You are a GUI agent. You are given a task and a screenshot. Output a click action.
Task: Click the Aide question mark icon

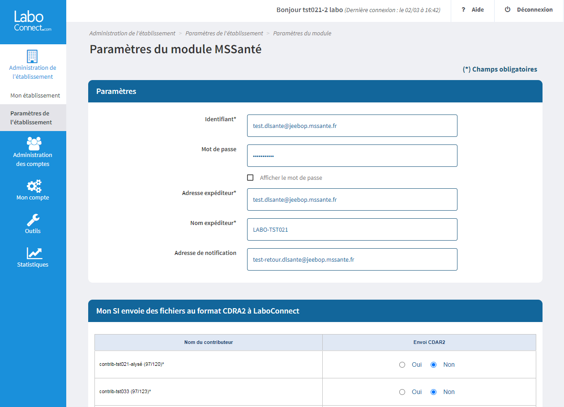[x=463, y=9]
